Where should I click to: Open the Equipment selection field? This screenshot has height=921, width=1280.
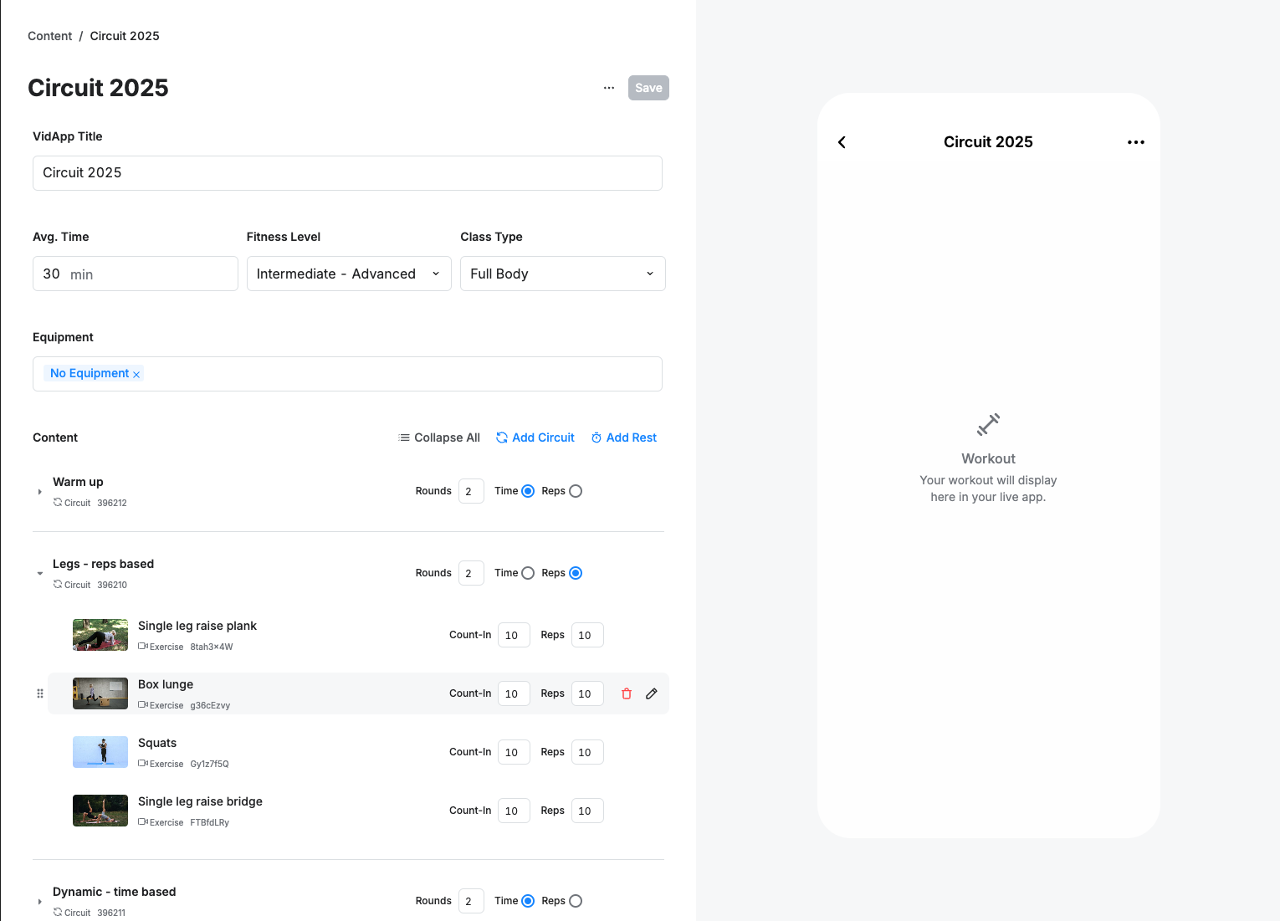pos(347,374)
